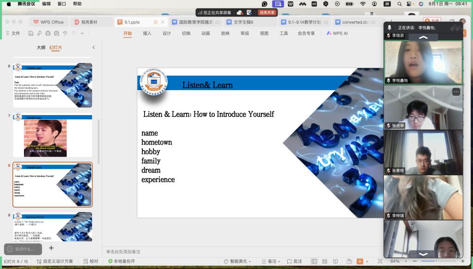Expand the quick access toolbar dropdown arrow
The image size is (473, 269).
click(x=82, y=33)
